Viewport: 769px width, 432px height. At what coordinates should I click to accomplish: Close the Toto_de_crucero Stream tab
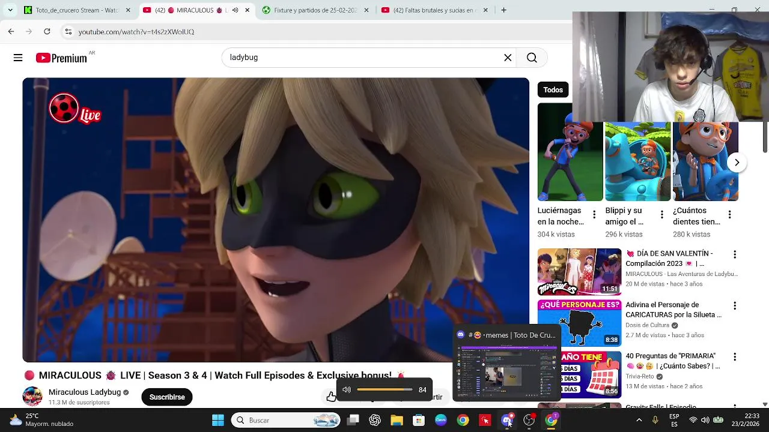127,10
